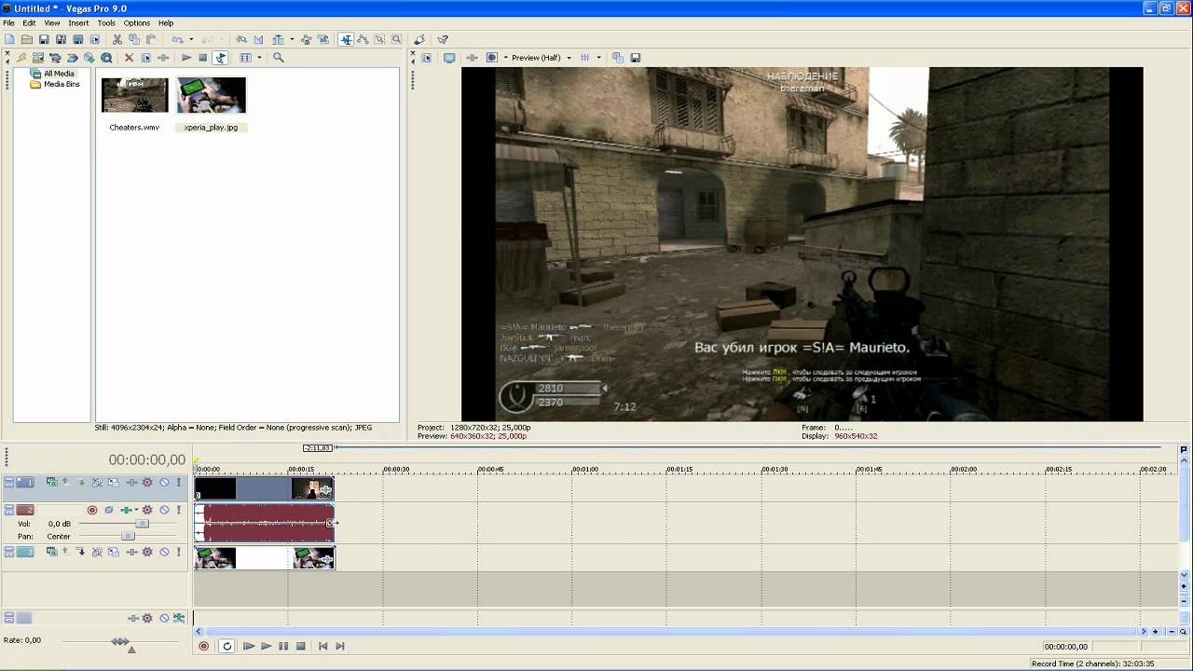Toggle Automatic Crossfades button
1193x671 pixels.
(x=258, y=39)
